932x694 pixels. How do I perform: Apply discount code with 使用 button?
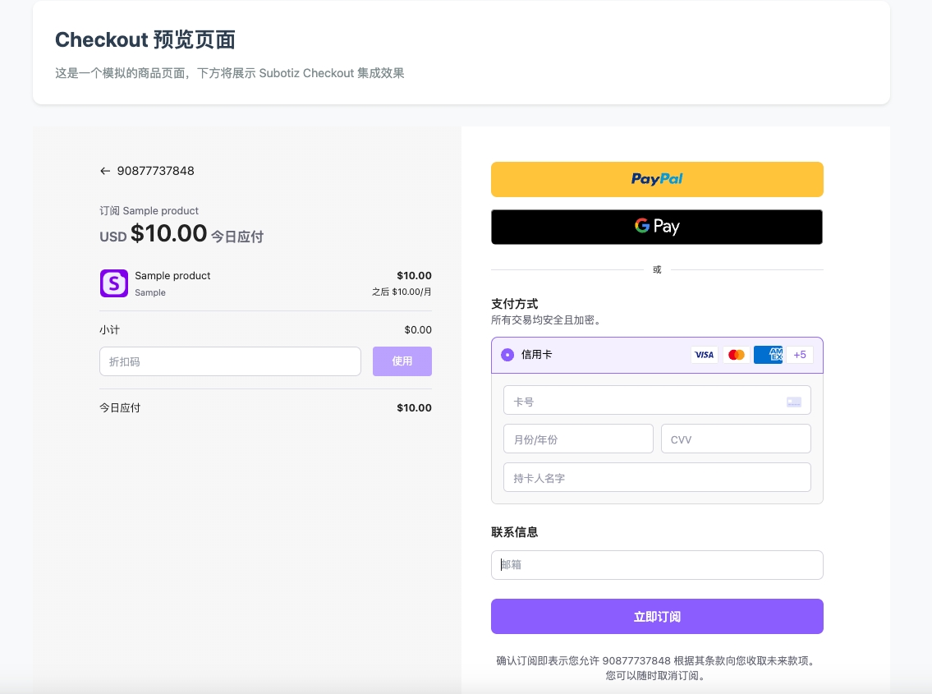pyautogui.click(x=402, y=361)
